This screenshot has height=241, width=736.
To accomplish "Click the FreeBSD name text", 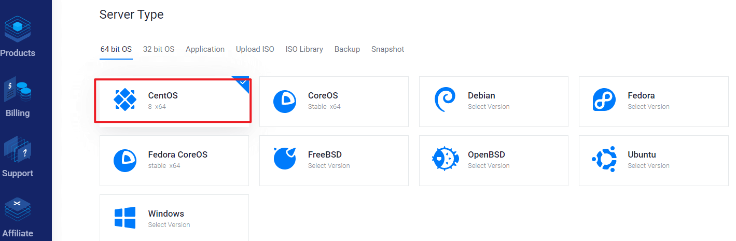I will [x=325, y=155].
